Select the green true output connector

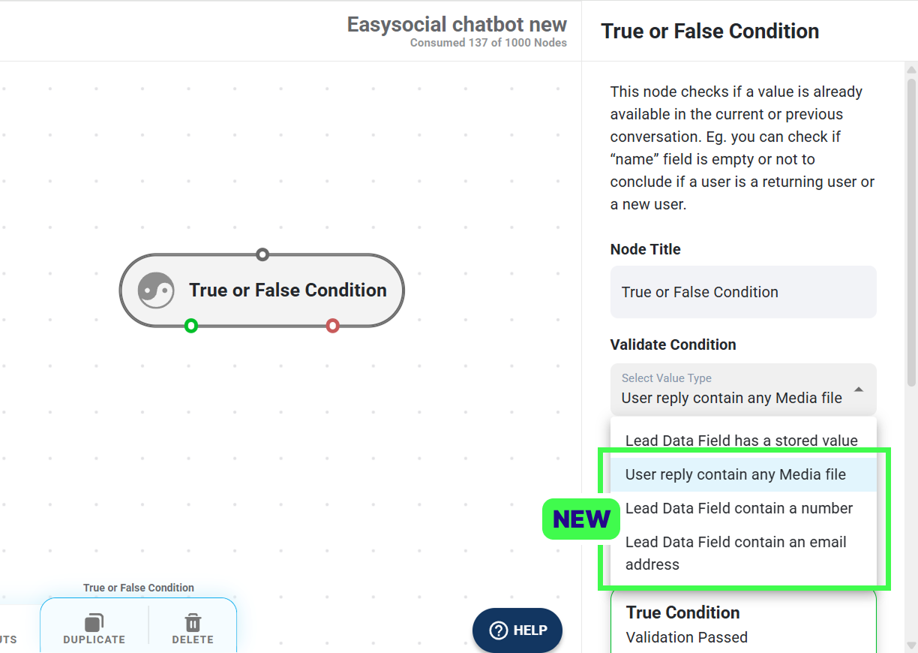(191, 326)
